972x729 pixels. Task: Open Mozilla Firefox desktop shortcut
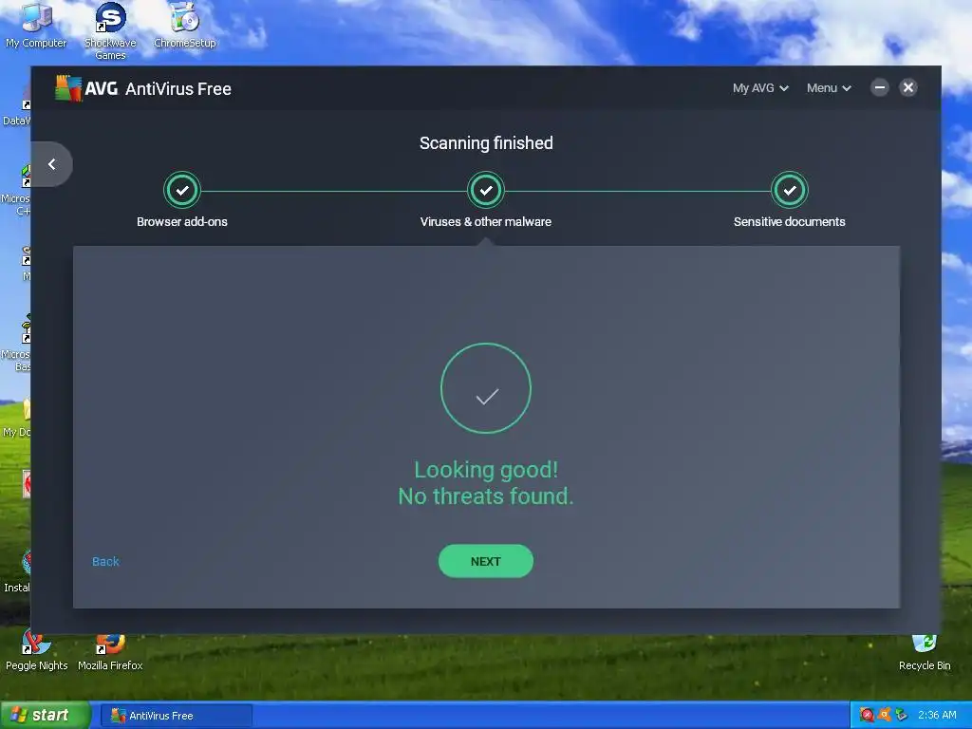(110, 653)
